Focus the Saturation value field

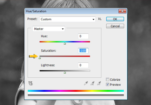83,51
